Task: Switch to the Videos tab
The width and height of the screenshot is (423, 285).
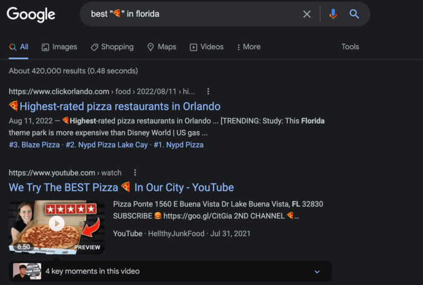Action: click(207, 47)
